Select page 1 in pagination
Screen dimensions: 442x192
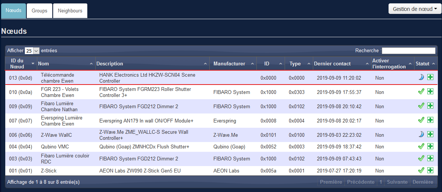(381, 182)
